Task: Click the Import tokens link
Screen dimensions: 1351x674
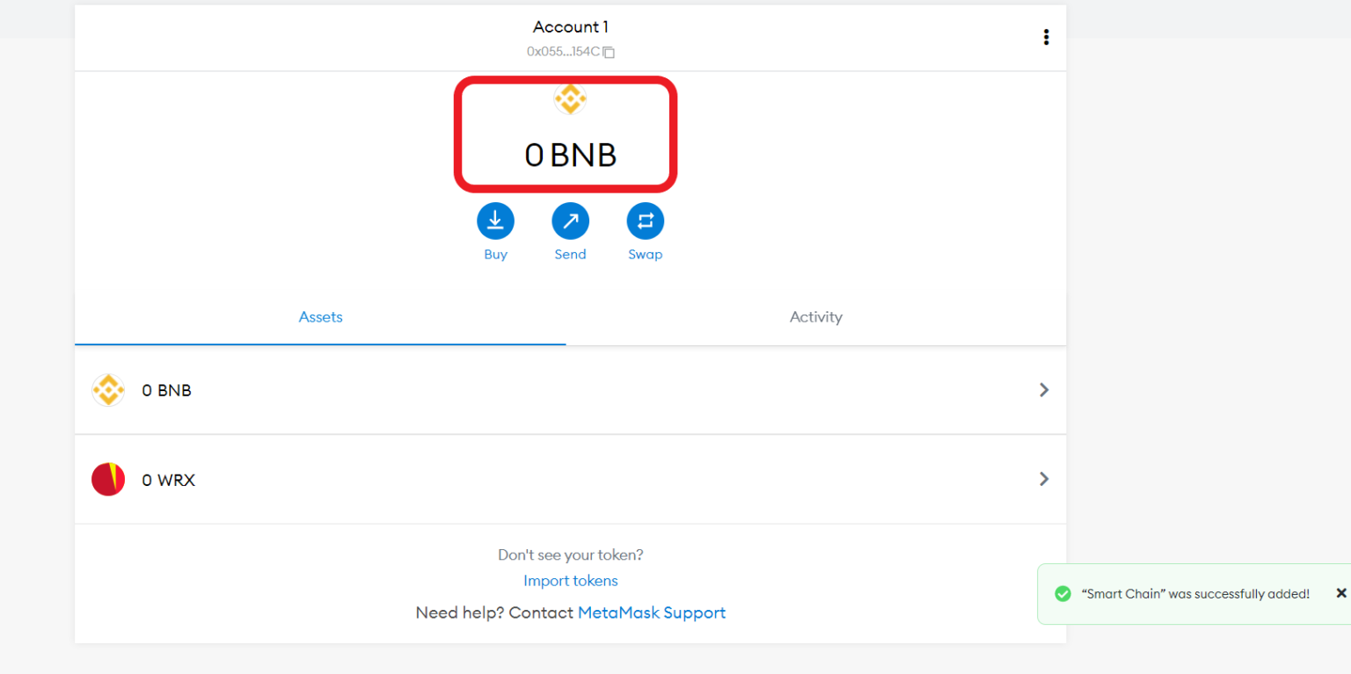Action: click(571, 581)
